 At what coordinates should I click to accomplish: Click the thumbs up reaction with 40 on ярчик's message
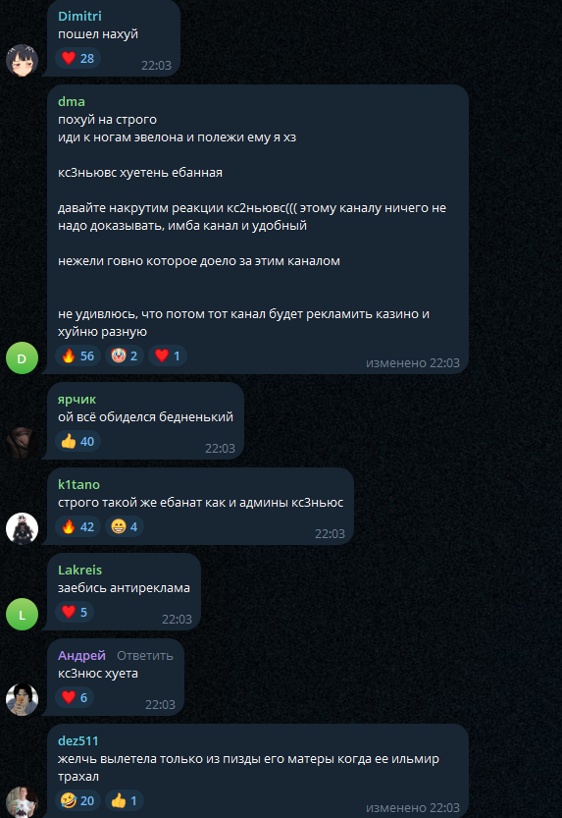click(77, 441)
